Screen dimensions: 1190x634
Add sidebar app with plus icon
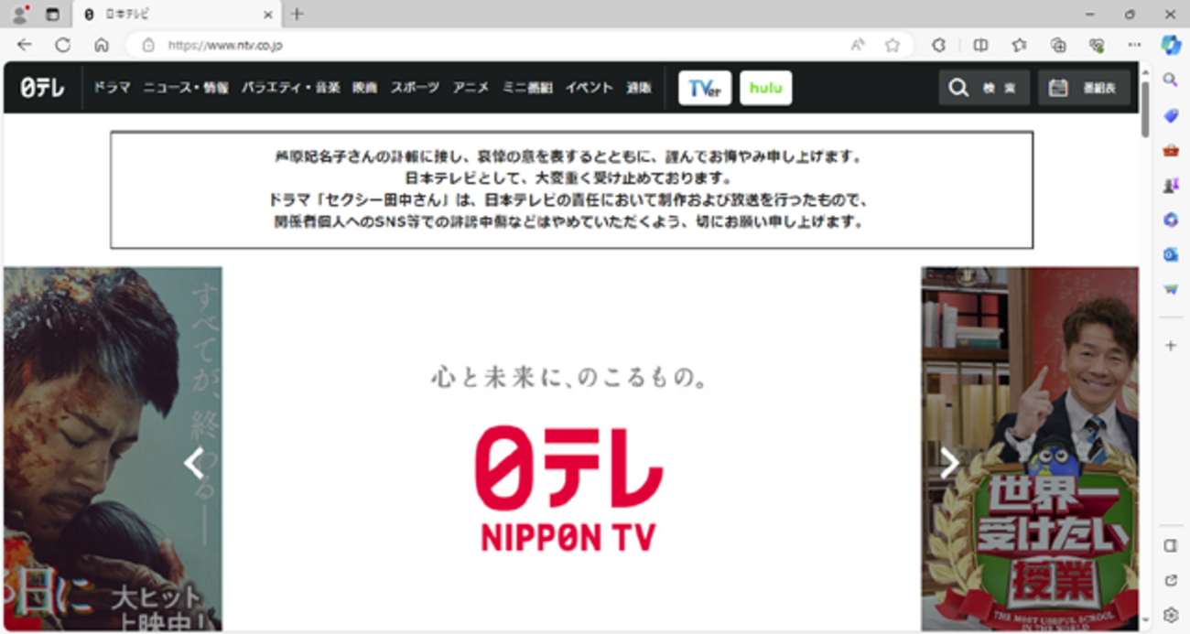pyautogui.click(x=1170, y=346)
